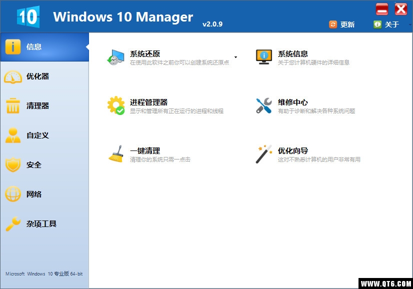Click the 关于 text button
Screen dimensions: 413x289
tap(392, 24)
